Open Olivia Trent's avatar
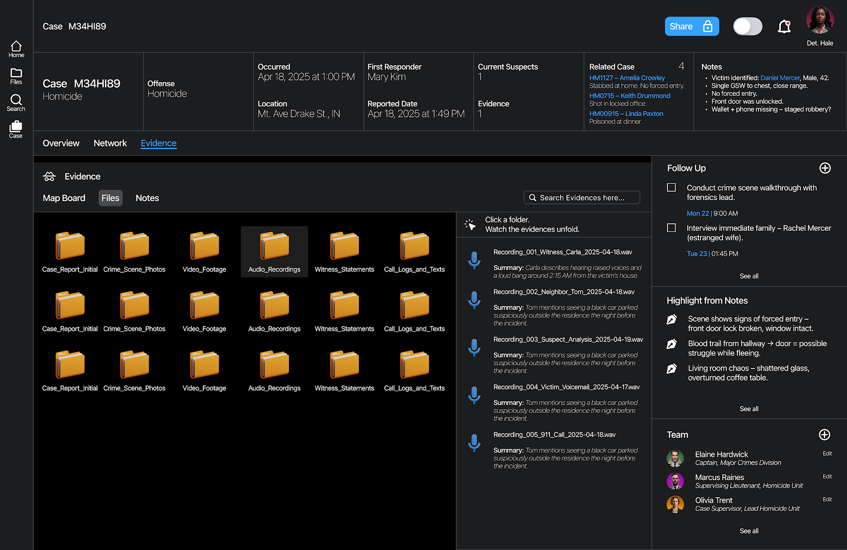This screenshot has width=847, height=550. 675,504
